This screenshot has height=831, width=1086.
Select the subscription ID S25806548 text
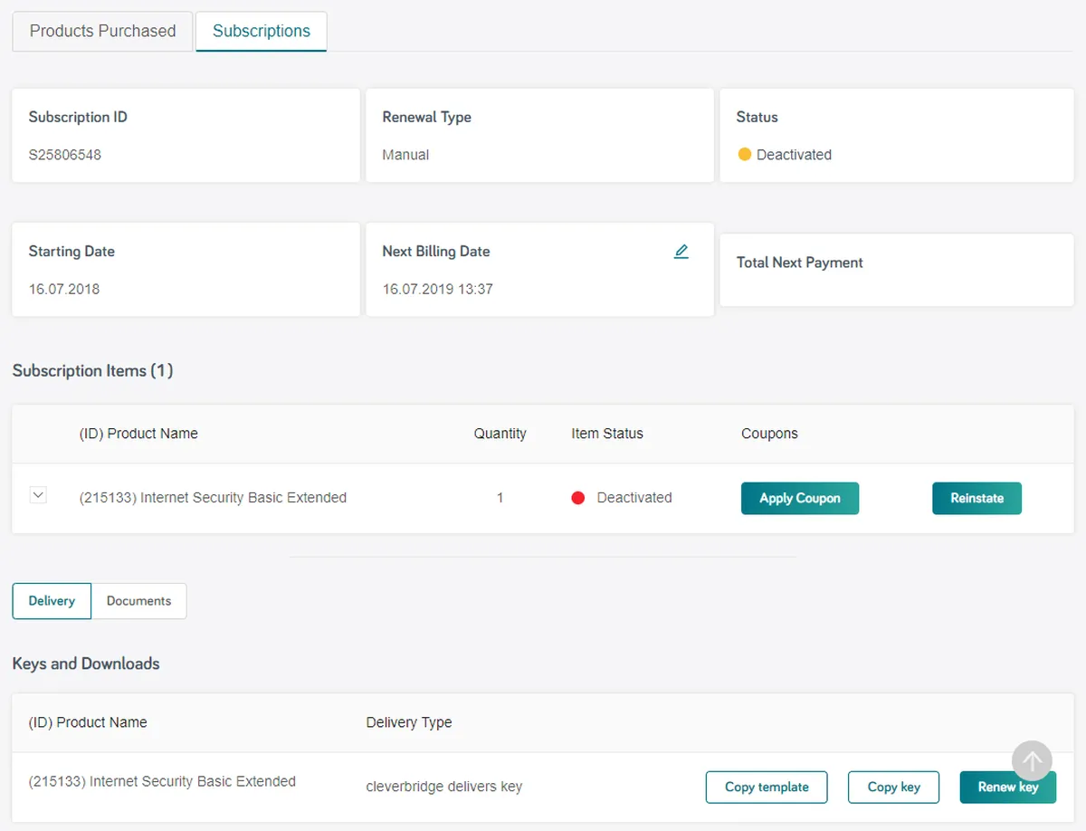click(x=65, y=155)
